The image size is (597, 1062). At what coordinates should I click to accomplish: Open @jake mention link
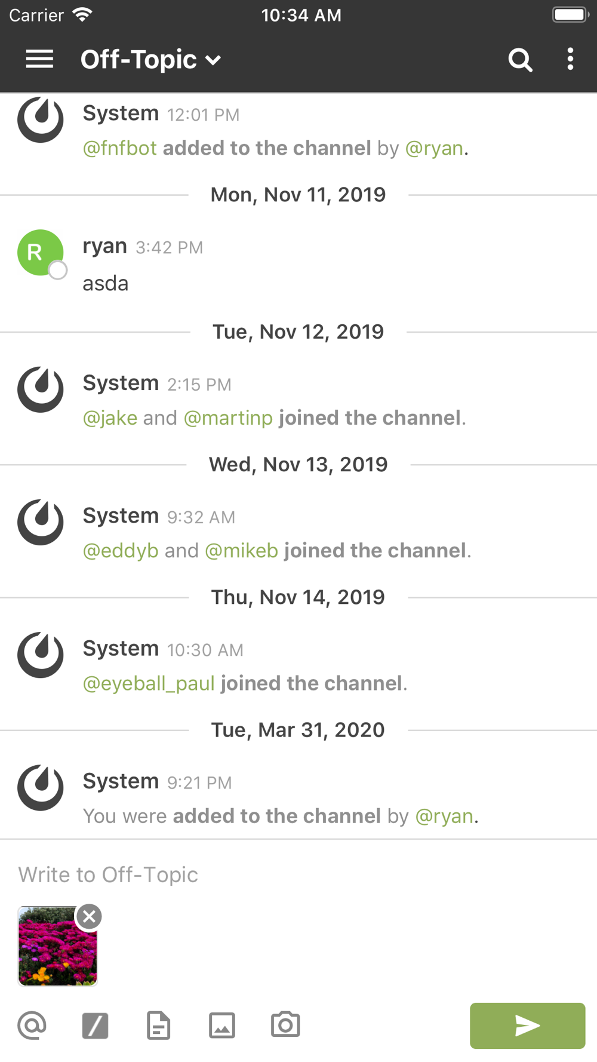pos(110,418)
